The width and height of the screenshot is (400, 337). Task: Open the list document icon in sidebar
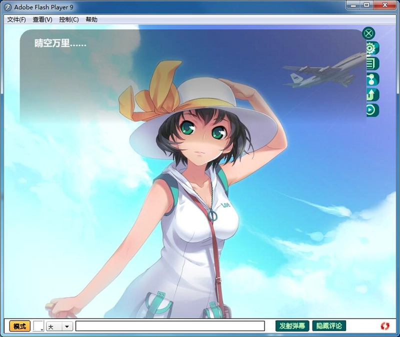coord(372,63)
